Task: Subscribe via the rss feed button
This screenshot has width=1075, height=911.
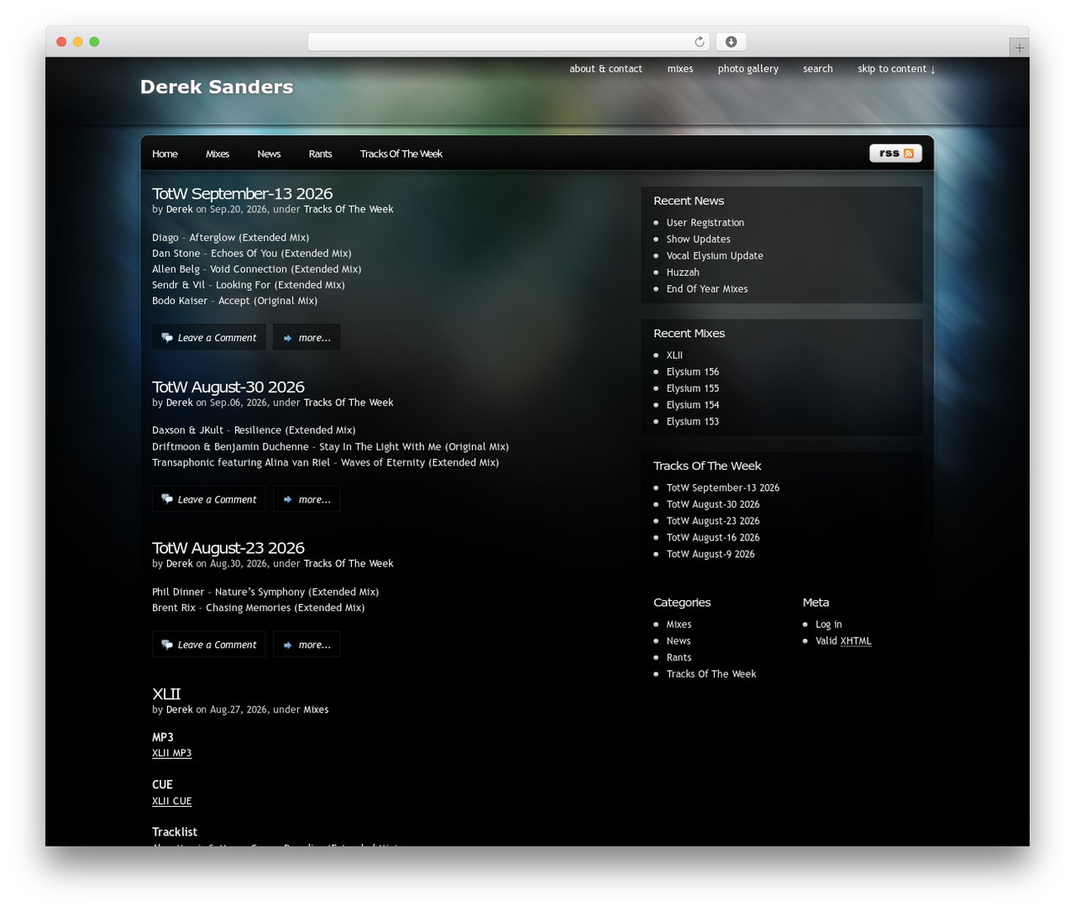Action: click(x=895, y=153)
